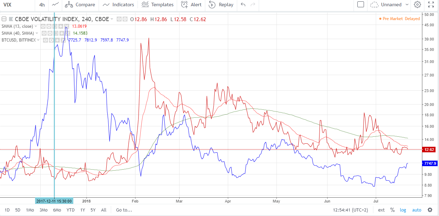
Task: Open settings gear for SMMA (40, SMMA)
Action: [x=50, y=33]
